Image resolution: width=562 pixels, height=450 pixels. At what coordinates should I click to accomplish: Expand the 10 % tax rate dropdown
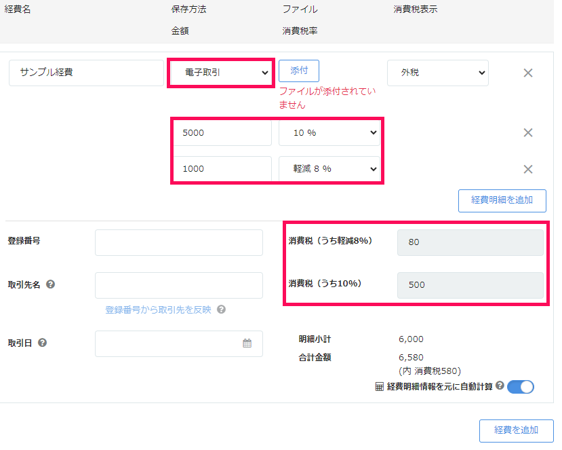pos(329,133)
